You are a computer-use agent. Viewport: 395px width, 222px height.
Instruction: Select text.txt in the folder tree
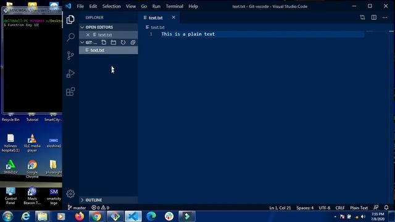[x=109, y=50]
